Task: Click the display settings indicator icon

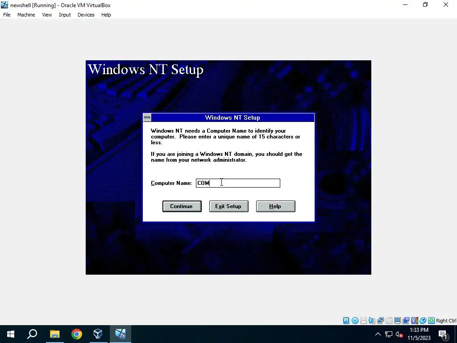Action: (397, 321)
